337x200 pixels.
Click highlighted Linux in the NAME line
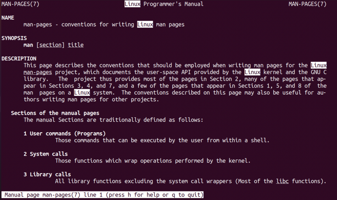145,24
